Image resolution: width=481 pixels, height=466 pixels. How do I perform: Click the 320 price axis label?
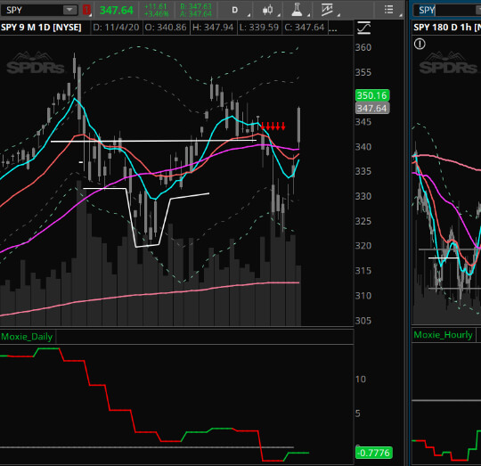point(363,246)
